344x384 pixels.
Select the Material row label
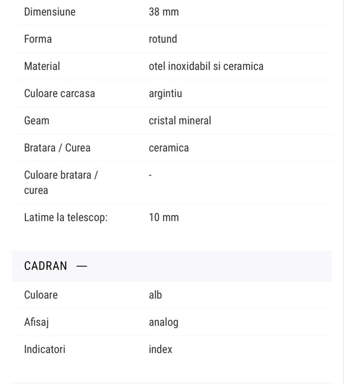[x=42, y=66]
